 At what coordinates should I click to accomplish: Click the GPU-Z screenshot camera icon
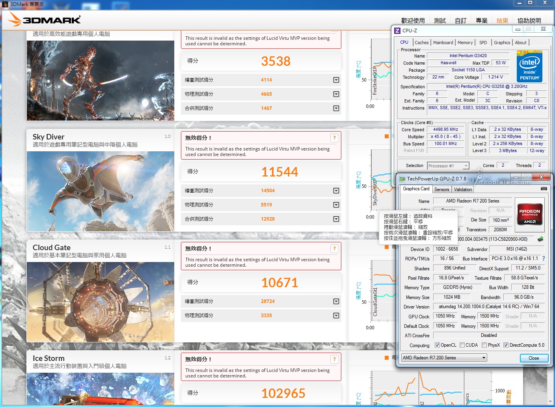[x=544, y=189]
